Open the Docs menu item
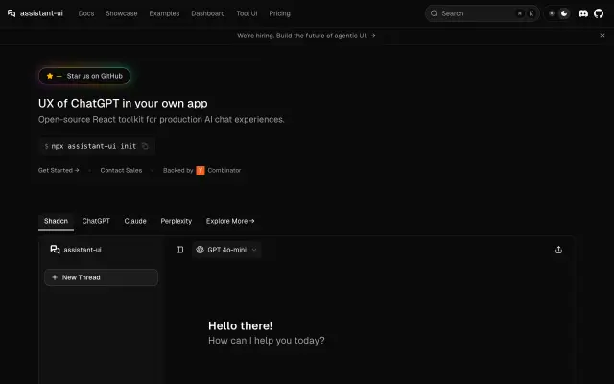 86,13
